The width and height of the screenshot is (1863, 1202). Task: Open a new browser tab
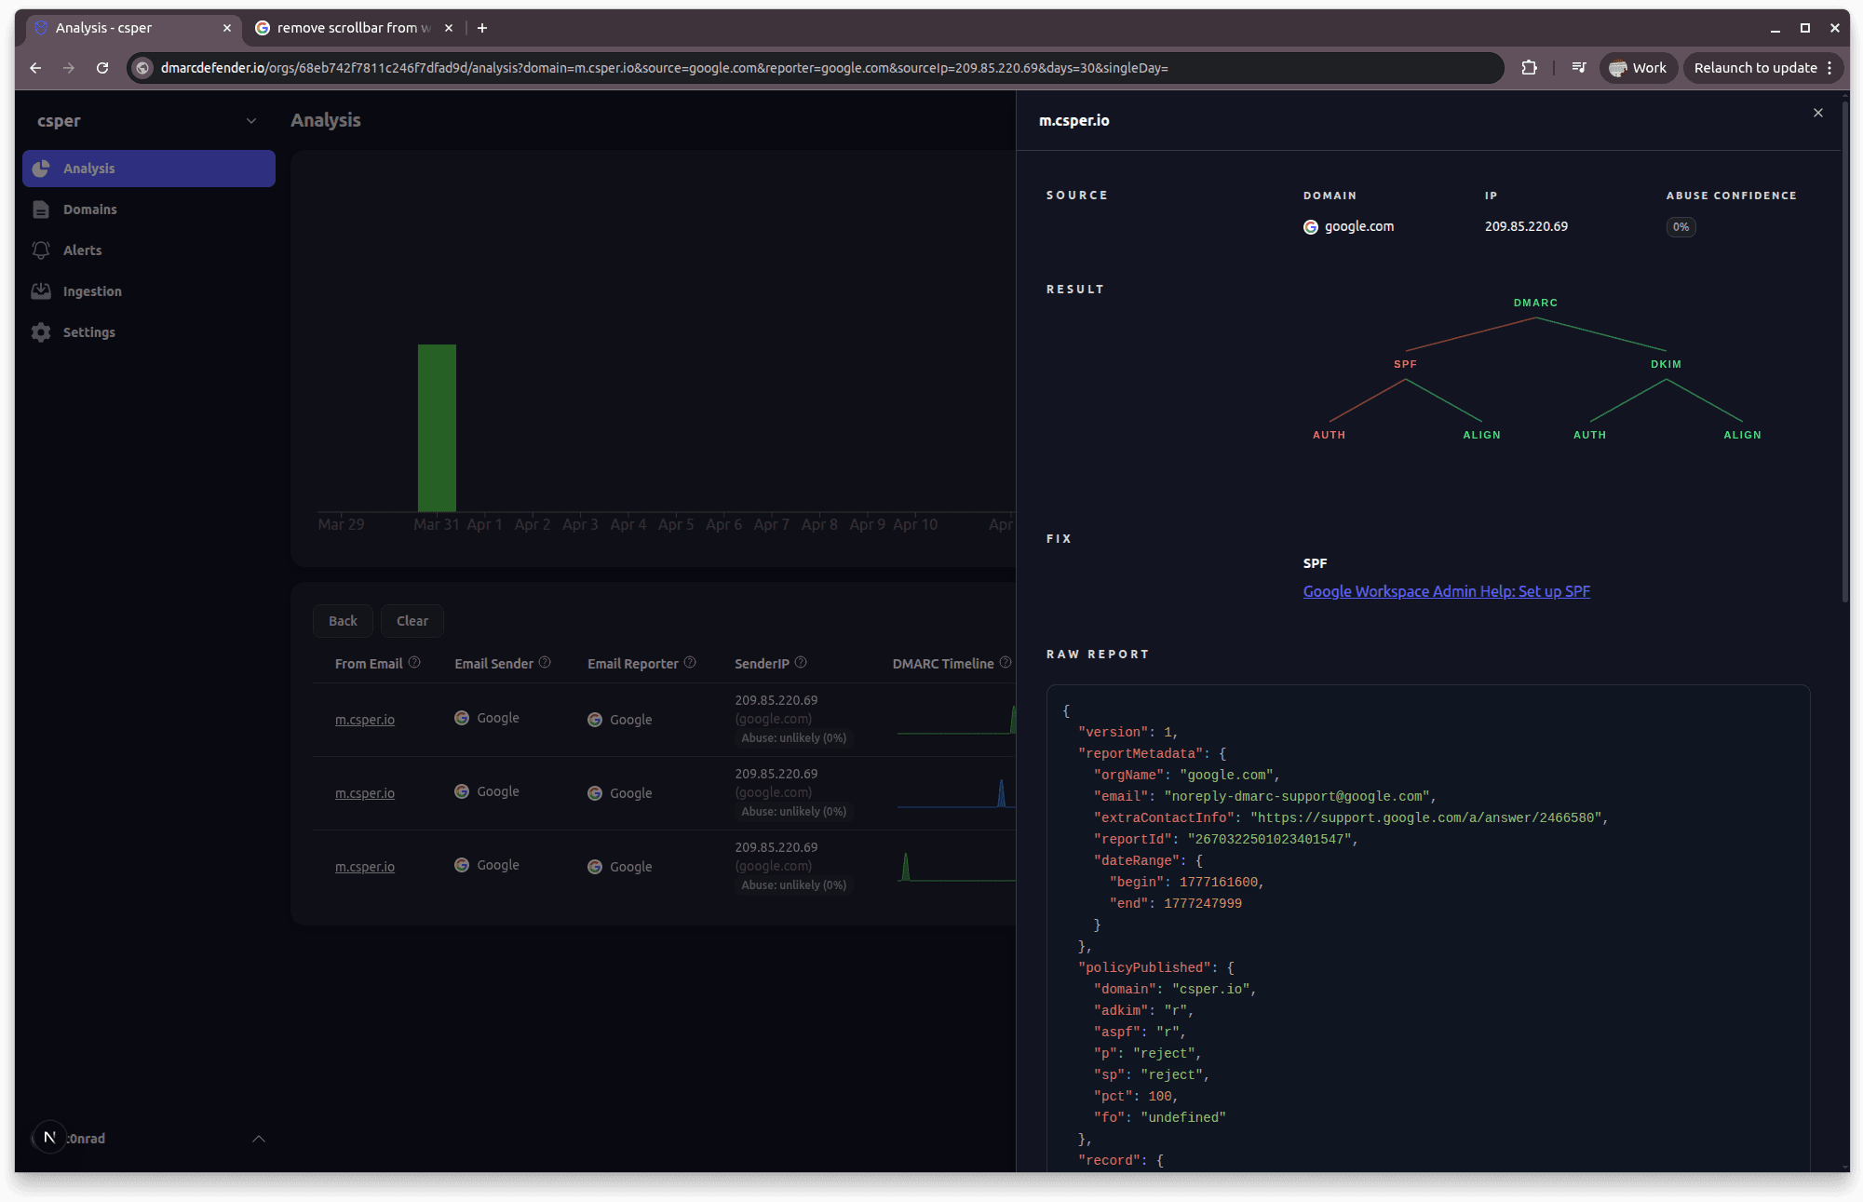[482, 28]
